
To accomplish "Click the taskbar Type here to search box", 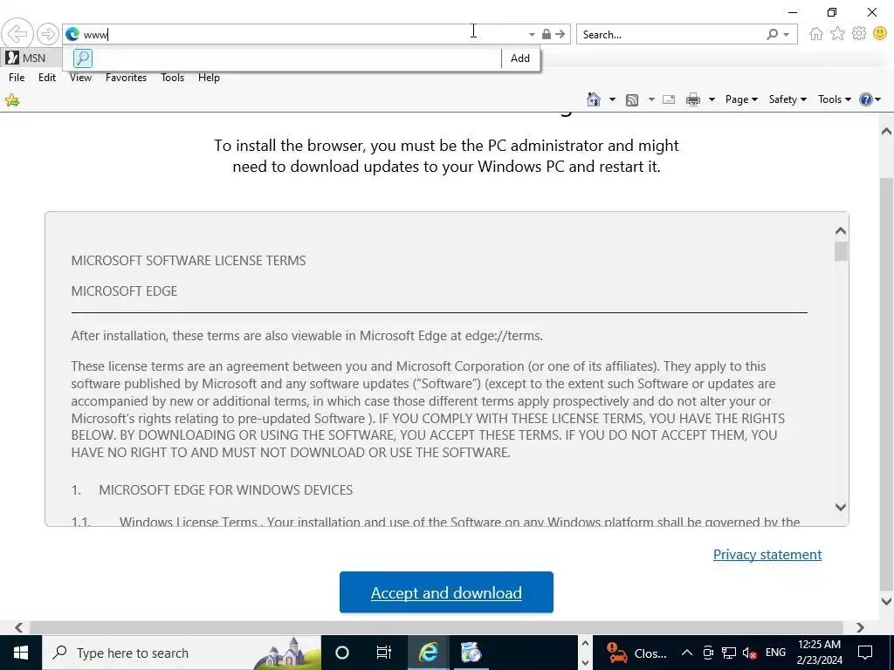I will coord(182,653).
